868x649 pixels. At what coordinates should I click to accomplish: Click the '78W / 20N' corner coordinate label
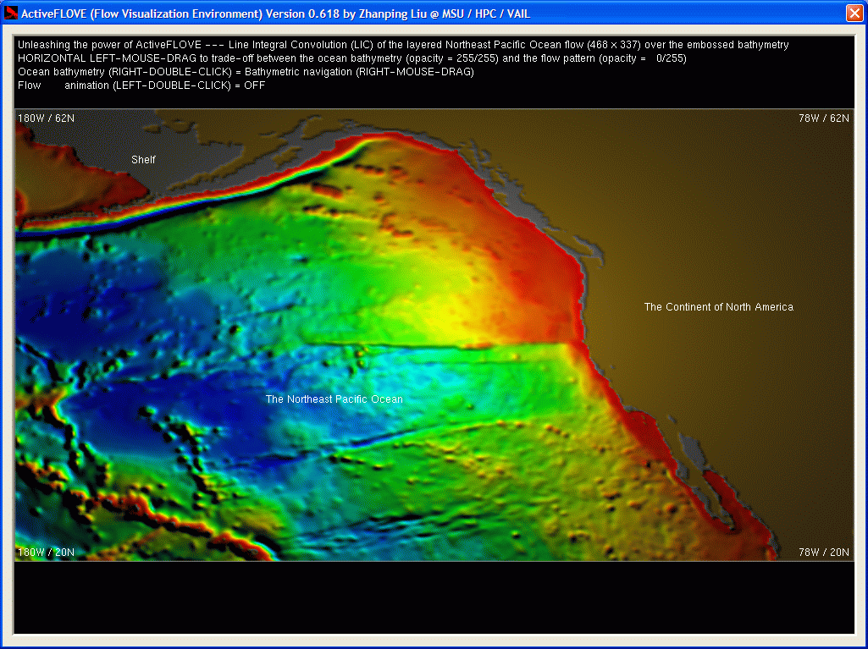click(823, 553)
